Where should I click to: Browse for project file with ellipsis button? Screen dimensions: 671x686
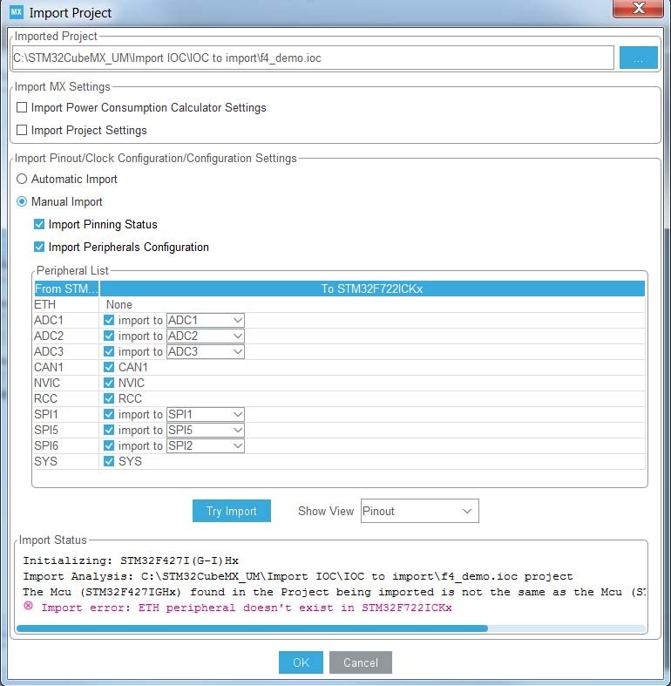click(638, 58)
